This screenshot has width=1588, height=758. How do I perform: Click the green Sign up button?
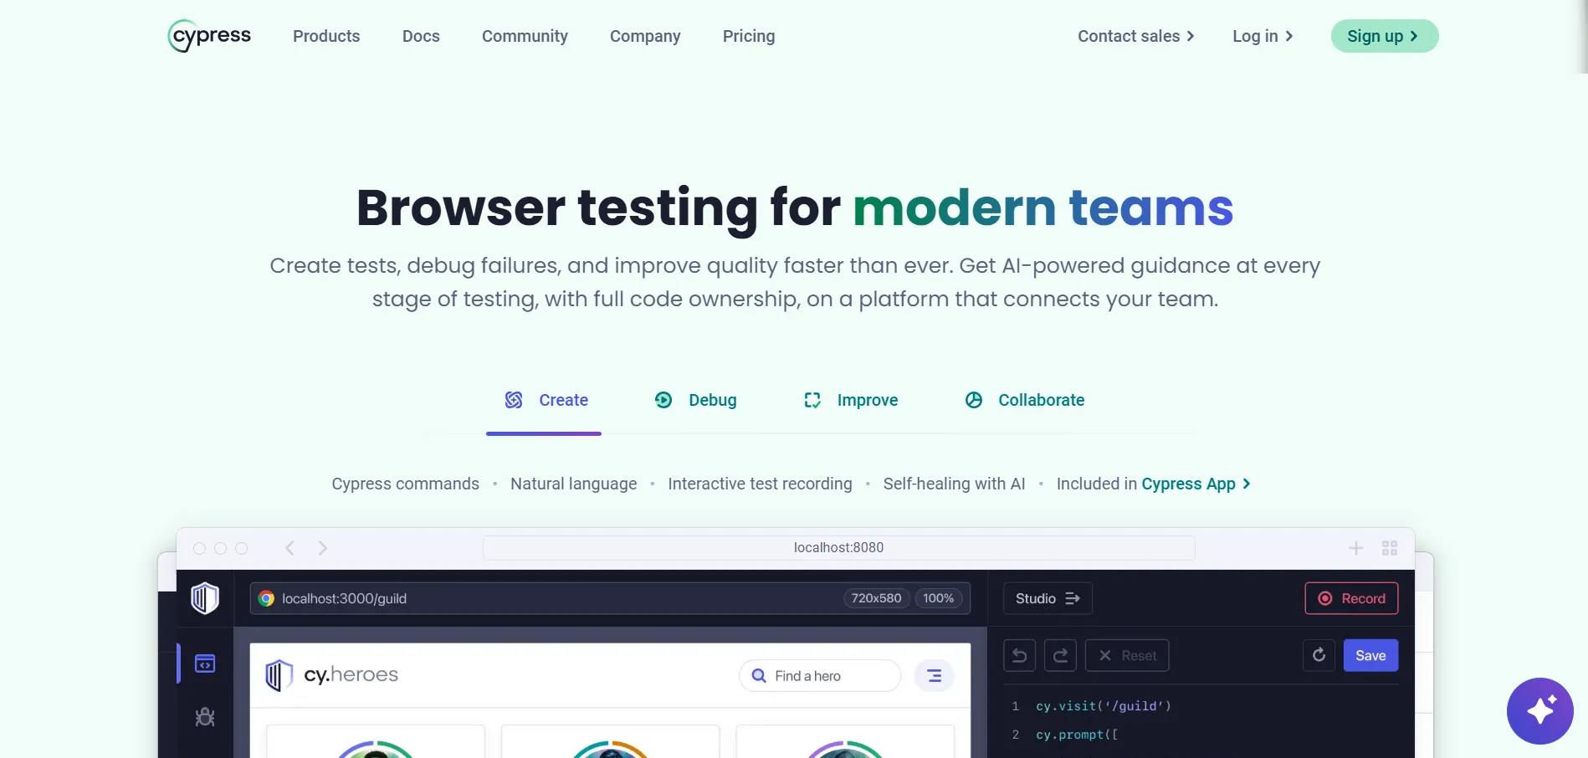pos(1385,36)
